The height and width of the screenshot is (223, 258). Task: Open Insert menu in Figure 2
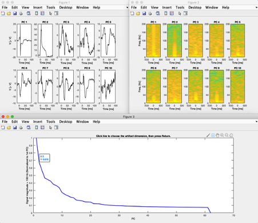(x=167, y=7)
